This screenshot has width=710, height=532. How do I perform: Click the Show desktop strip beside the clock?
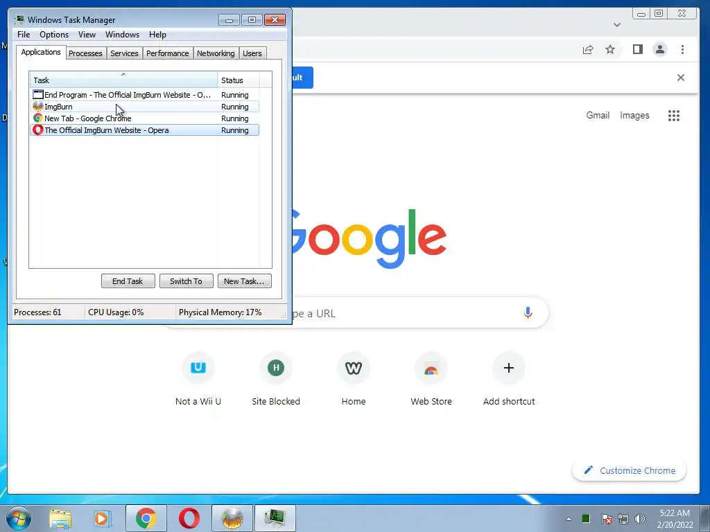(705, 518)
